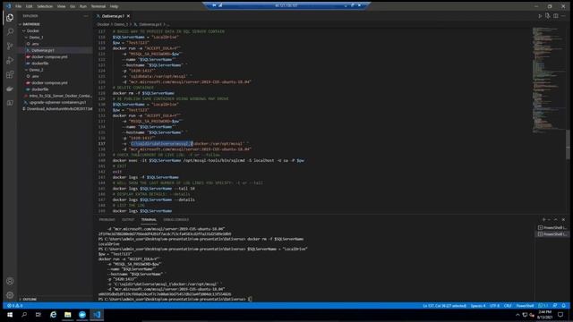Open the Explorer panel More Actions ellipsis

pos(86,16)
